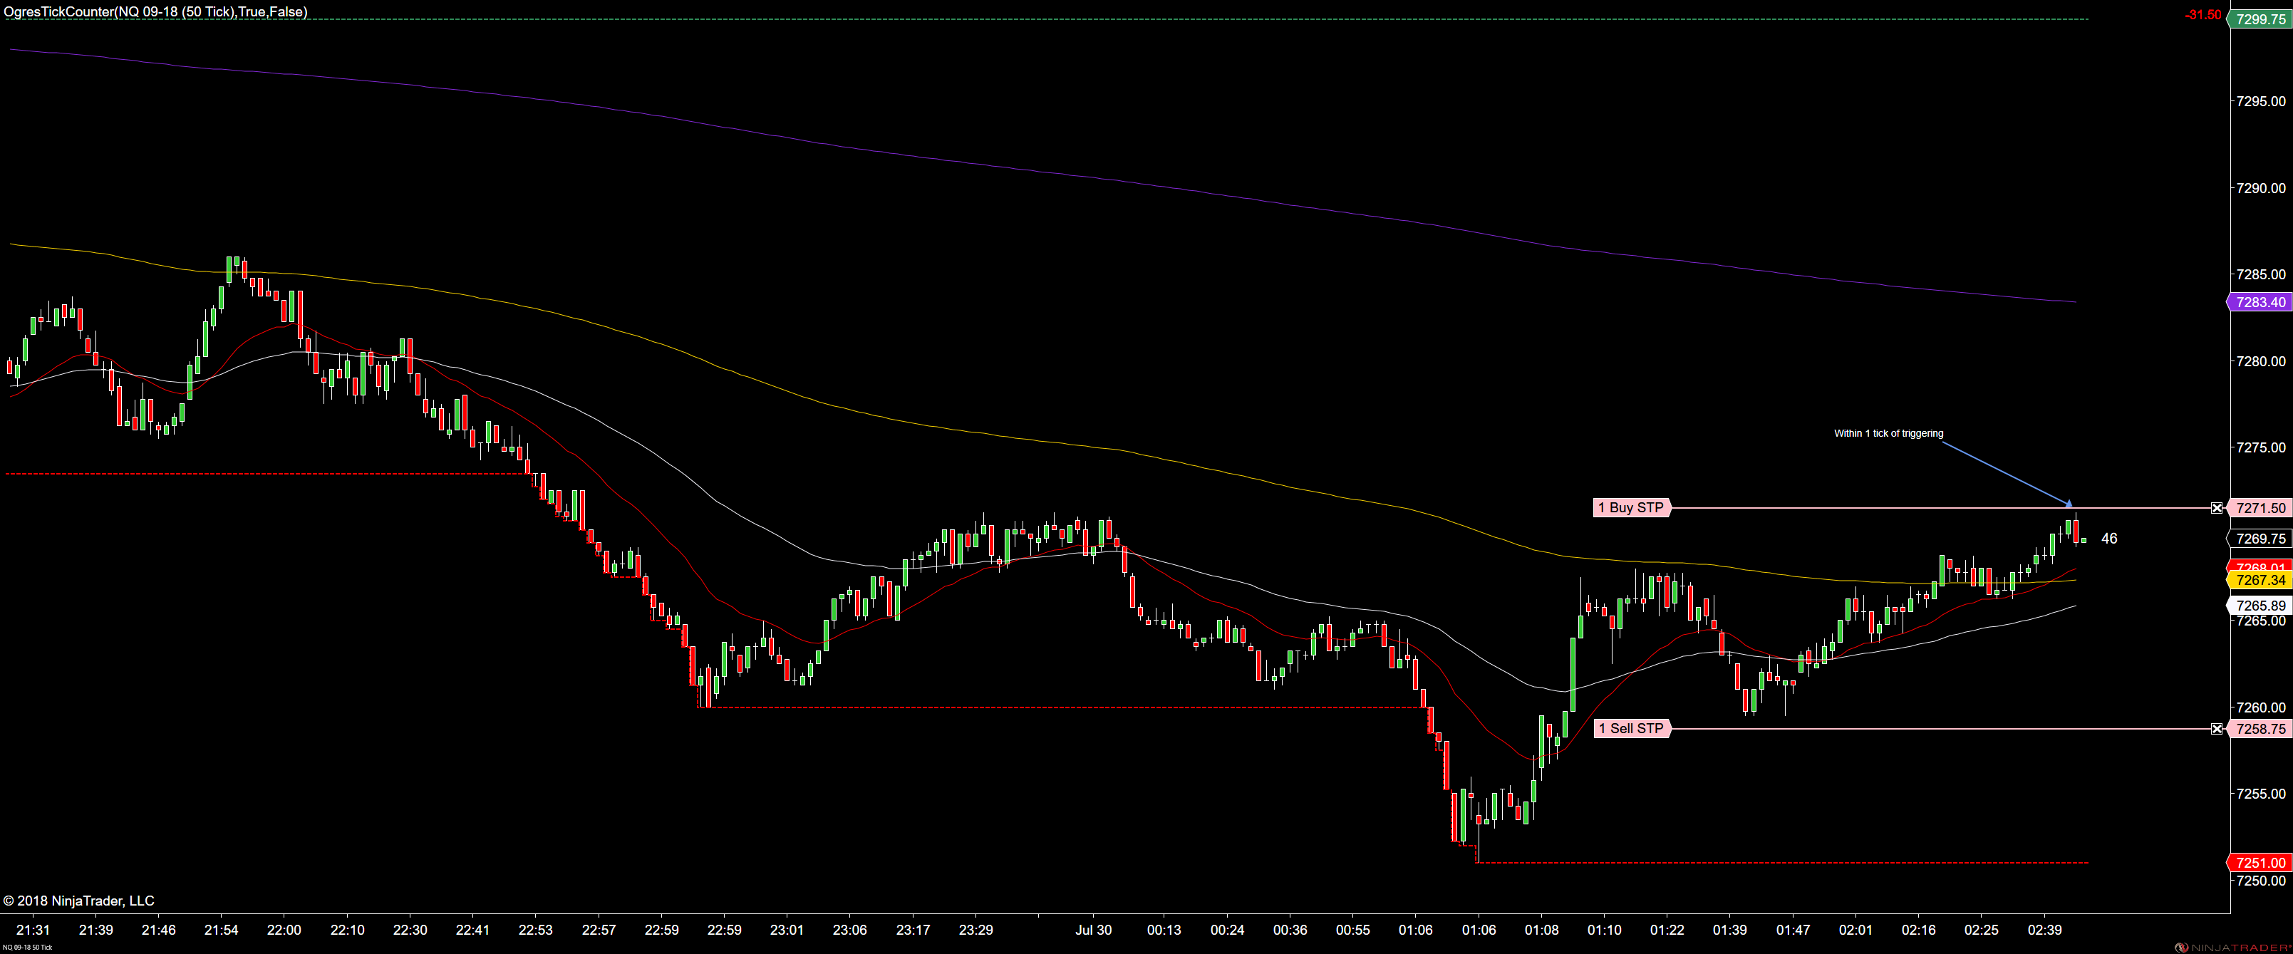Click the NQ 09-18 50 Tick instrument label
The width and height of the screenshot is (2293, 954).
point(26,948)
